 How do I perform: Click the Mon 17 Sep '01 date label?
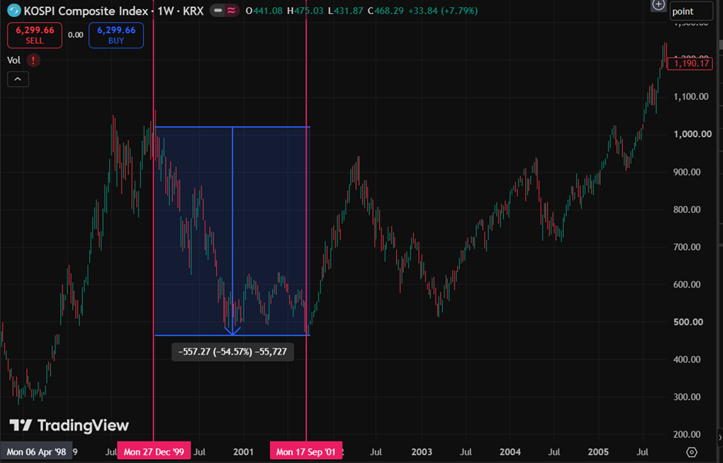click(x=306, y=451)
